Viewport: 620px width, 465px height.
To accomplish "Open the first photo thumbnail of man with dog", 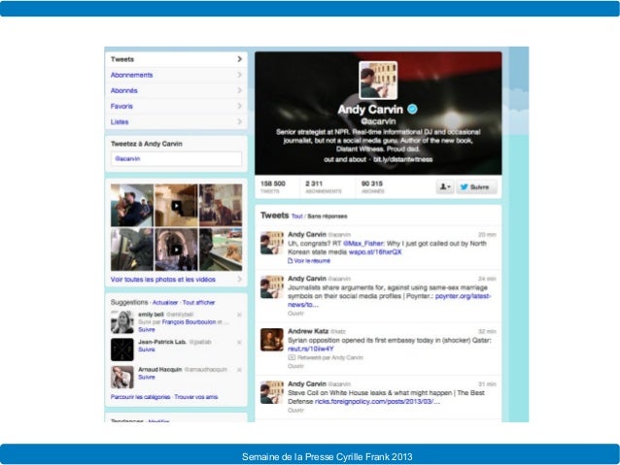I will point(132,205).
